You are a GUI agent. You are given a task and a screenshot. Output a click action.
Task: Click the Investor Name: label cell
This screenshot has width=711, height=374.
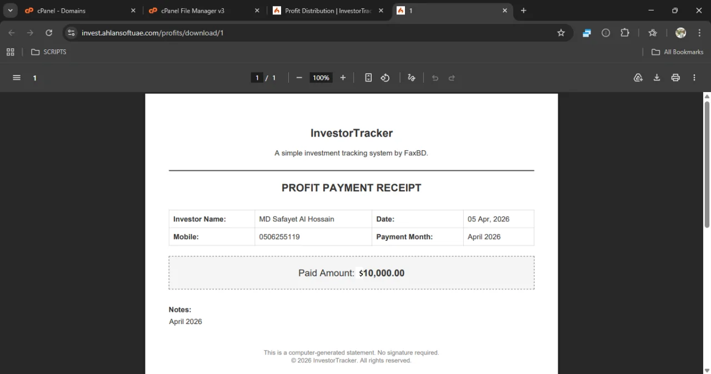click(x=212, y=219)
